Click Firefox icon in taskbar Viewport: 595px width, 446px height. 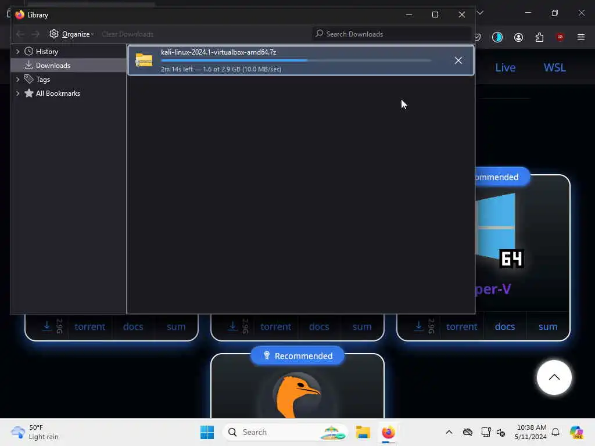click(388, 432)
